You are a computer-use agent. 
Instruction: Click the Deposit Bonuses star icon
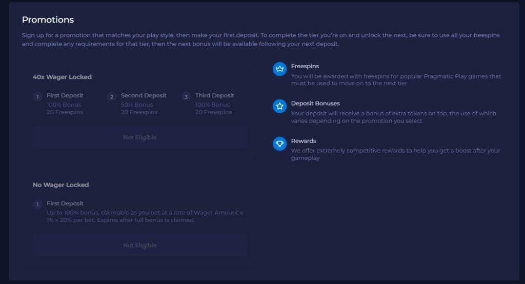[279, 107]
